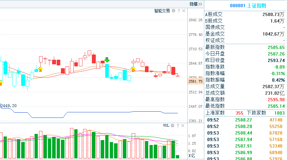Image resolution: width=287 pixels, height=160 pixels.
Task: Open help question mark for 智能交易
Action: click(x=179, y=11)
